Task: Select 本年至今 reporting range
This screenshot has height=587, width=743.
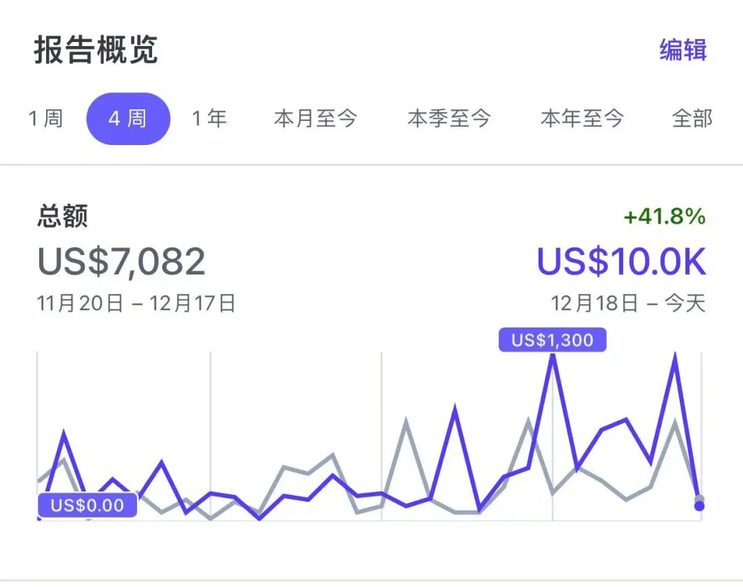Action: pos(582,118)
